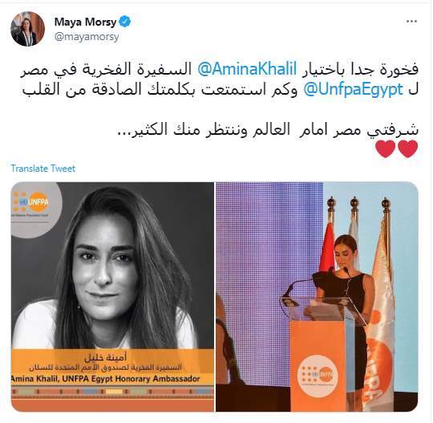Click the red Egyptian flag in the photo

(x=327, y=249)
